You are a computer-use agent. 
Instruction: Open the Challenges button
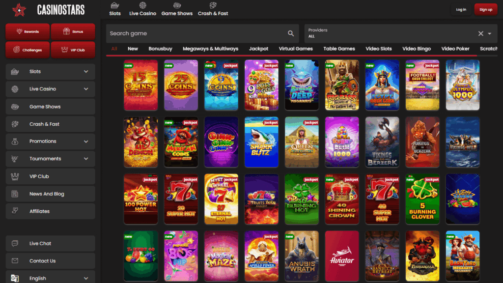click(x=28, y=50)
